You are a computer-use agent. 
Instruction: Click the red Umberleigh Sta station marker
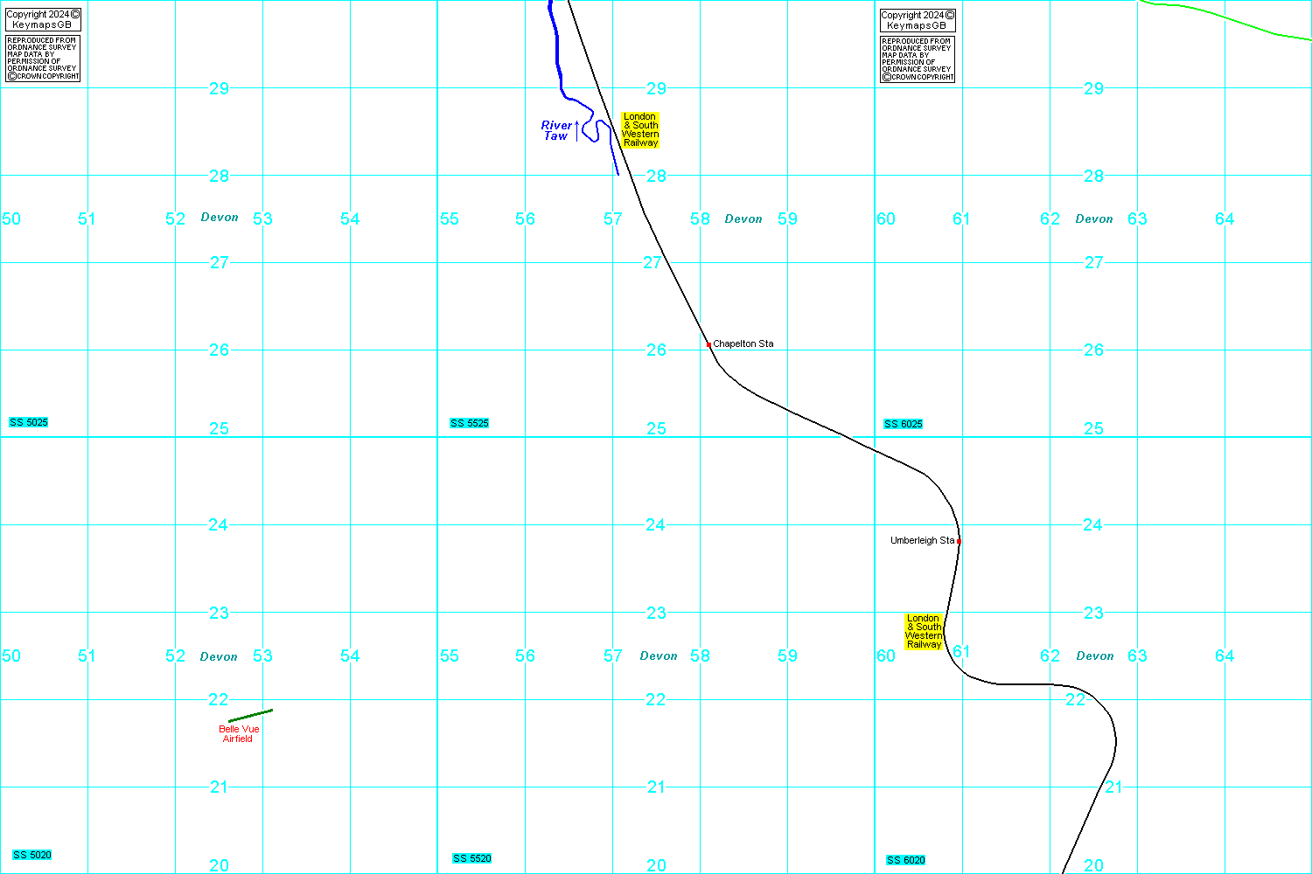pyautogui.click(x=959, y=541)
